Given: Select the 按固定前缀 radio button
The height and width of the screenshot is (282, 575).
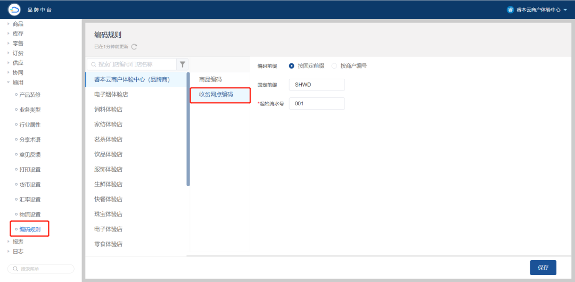Looking at the screenshot, I should tap(291, 66).
